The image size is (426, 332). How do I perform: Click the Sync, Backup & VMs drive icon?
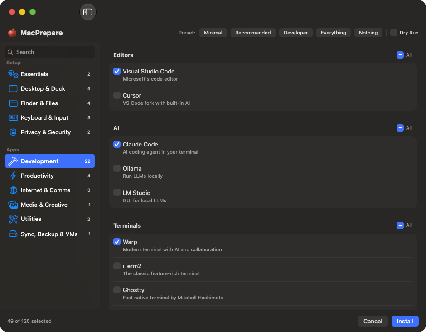13,234
